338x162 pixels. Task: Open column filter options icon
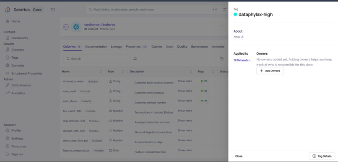pyautogui.click(x=135, y=58)
